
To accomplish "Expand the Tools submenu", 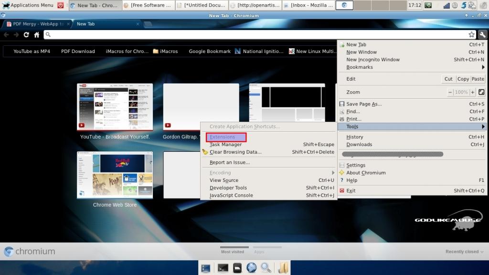I will (x=412, y=126).
